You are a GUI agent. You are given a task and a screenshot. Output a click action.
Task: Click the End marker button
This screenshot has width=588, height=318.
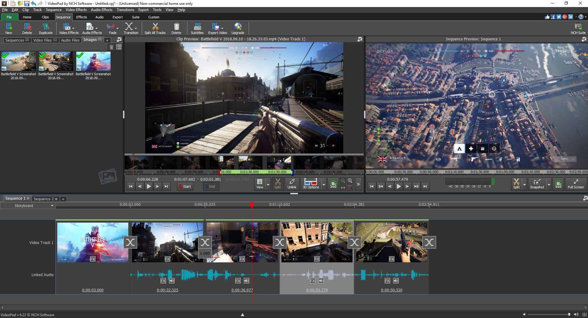[211, 187]
